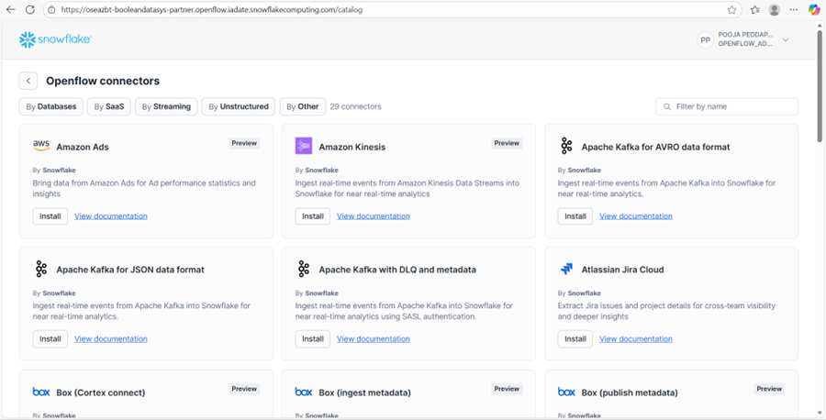Open Atlassian Jira Cloud documentation link
Viewport: 826px width, 420px height.
click(636, 339)
